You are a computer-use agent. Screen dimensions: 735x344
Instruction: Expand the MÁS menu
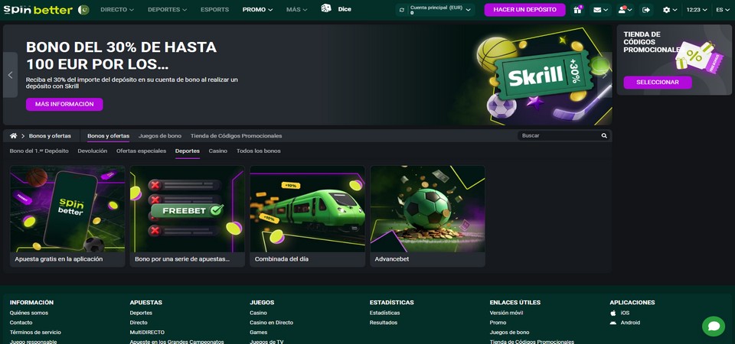click(297, 9)
